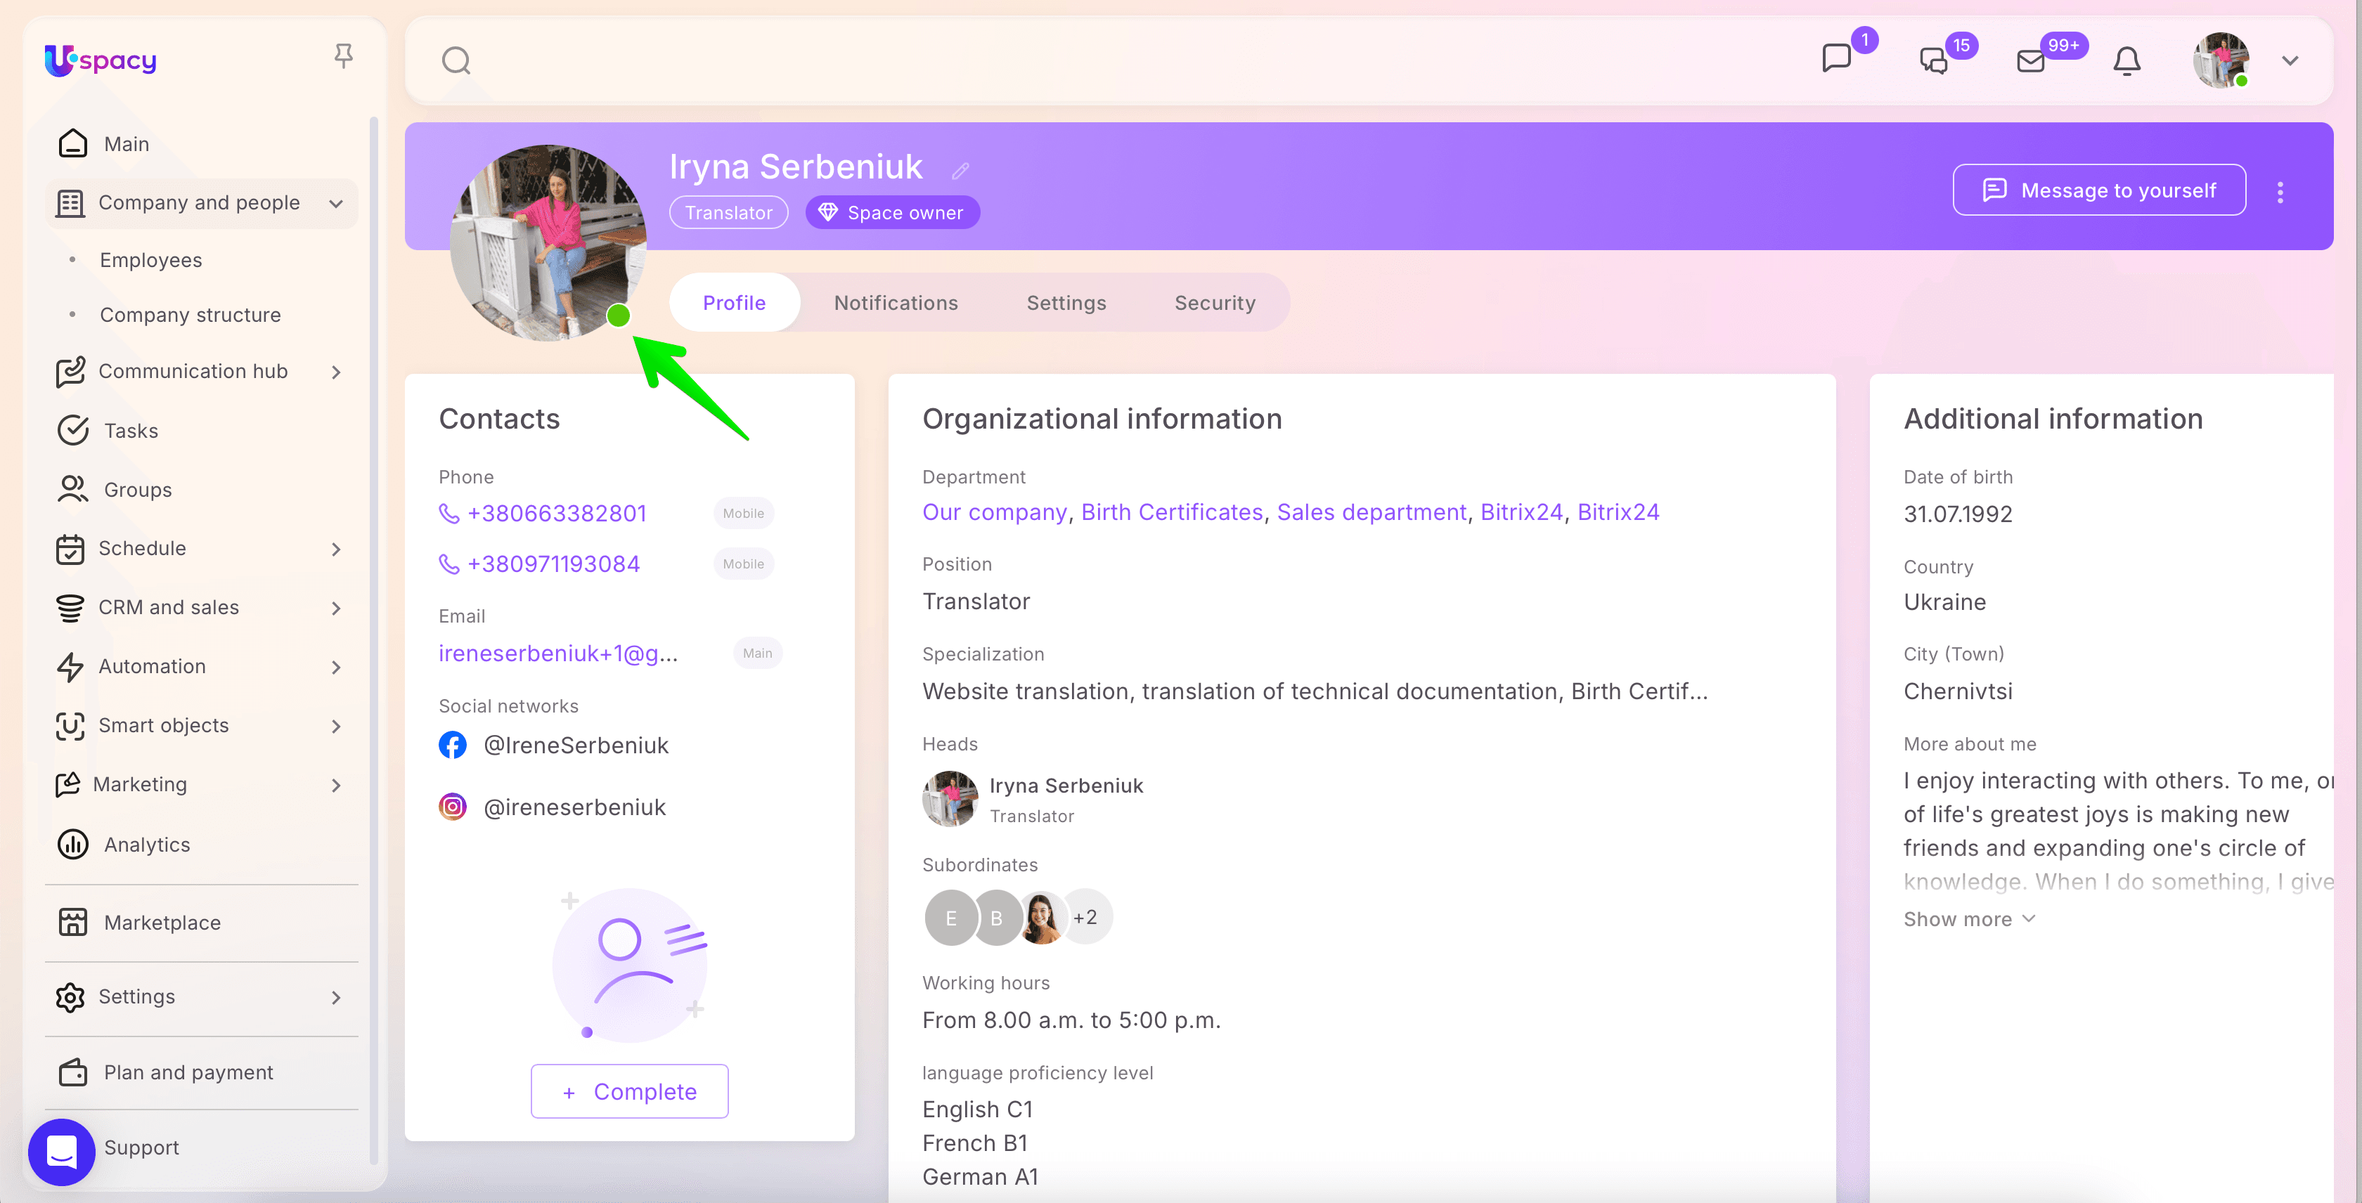The height and width of the screenshot is (1203, 2362).
Task: Switch to the Notifications tab
Action: pyautogui.click(x=895, y=302)
